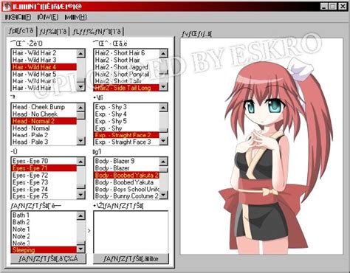Open the Edit menu ending in (E)

tap(48, 17)
